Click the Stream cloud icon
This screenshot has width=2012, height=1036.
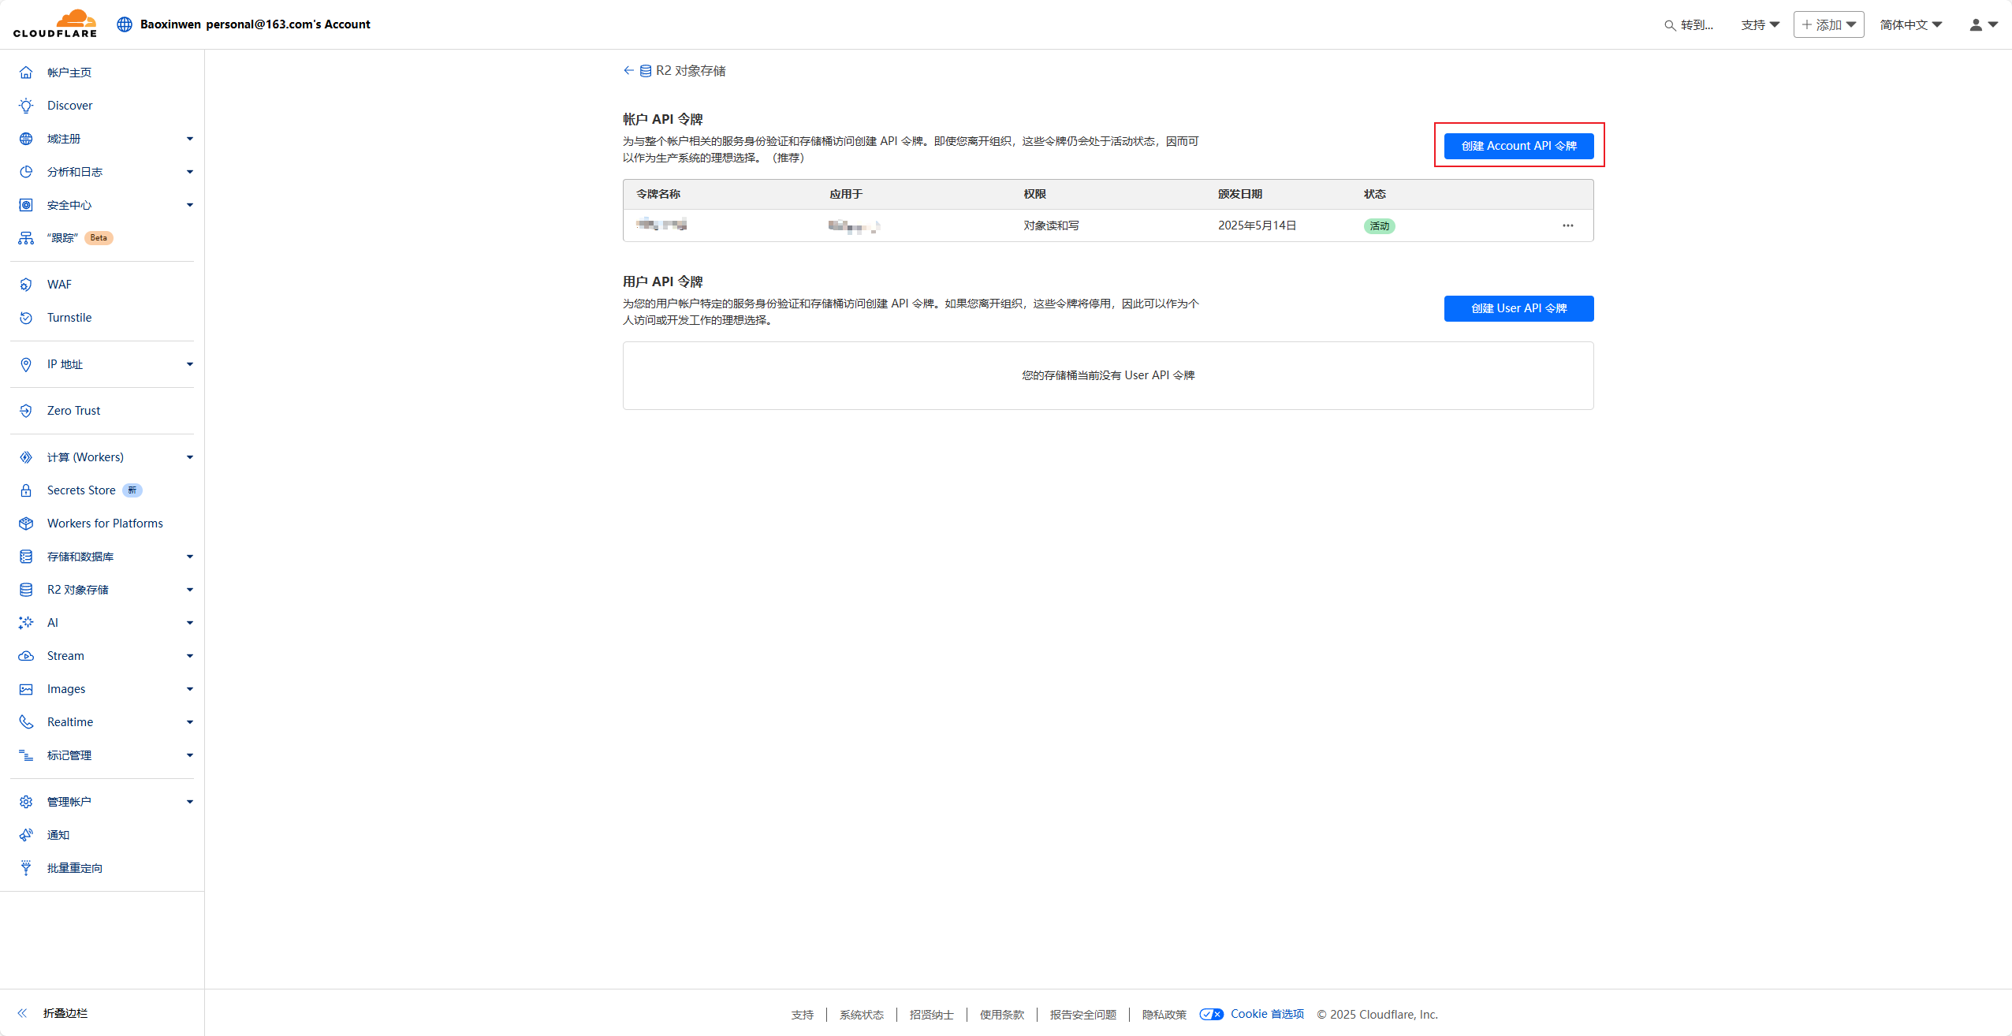(x=26, y=656)
